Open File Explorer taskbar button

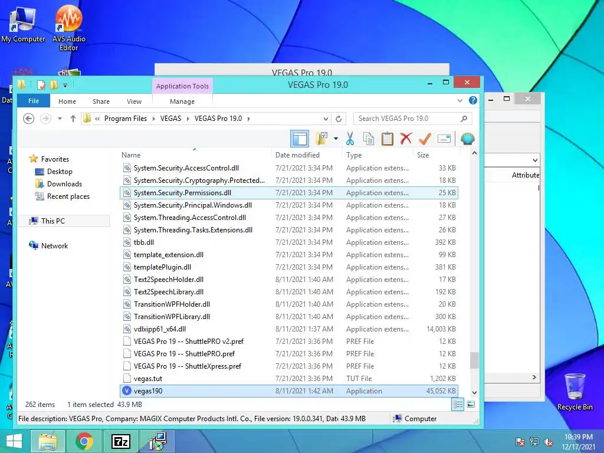[x=48, y=441]
